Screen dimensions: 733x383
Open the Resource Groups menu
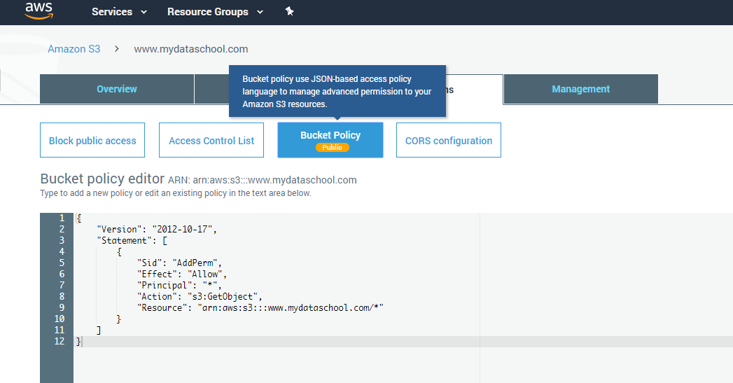(207, 12)
